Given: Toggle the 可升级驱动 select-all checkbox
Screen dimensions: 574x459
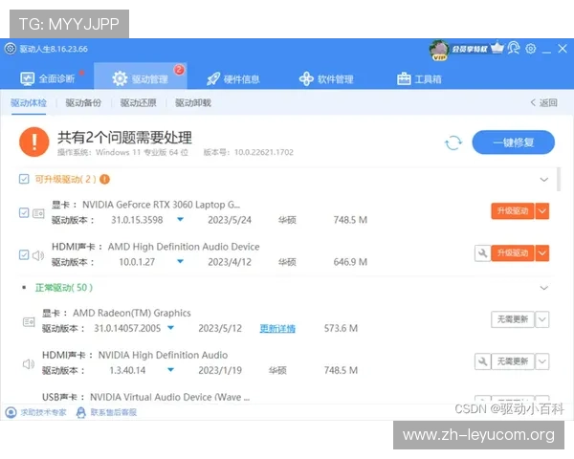Looking at the screenshot, I should tap(24, 179).
